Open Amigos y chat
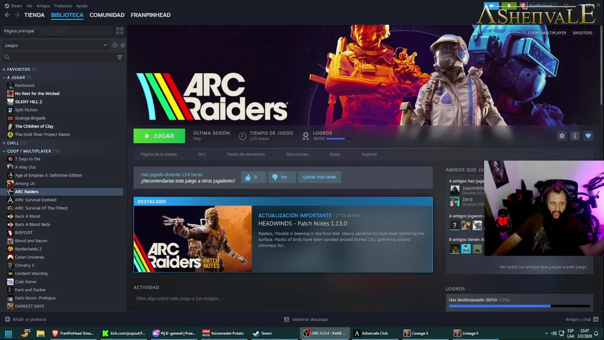Image resolution: width=604 pixels, height=340 pixels. [582, 320]
